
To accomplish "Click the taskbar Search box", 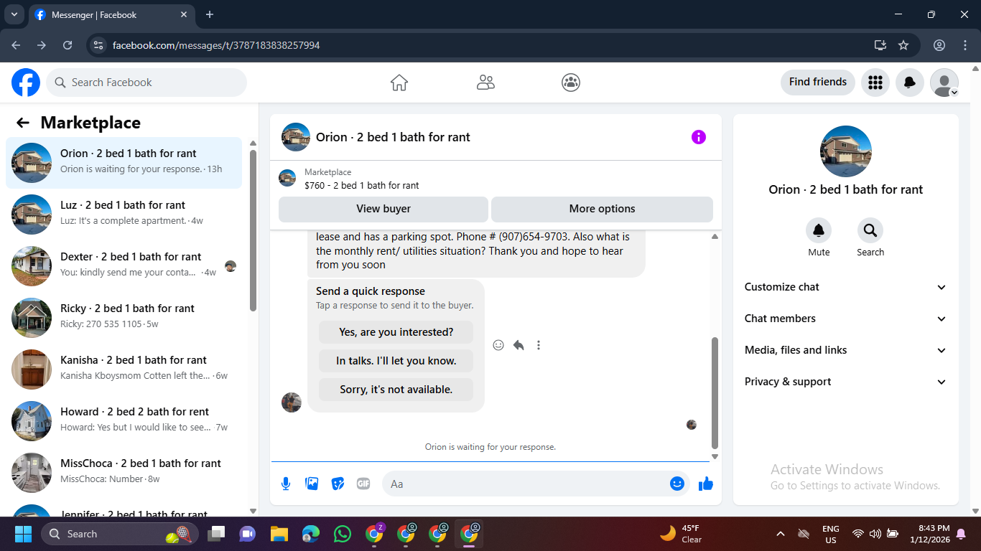I will click(x=120, y=534).
